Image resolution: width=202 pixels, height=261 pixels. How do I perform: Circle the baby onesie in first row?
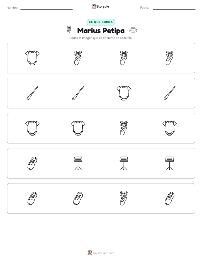point(32,58)
